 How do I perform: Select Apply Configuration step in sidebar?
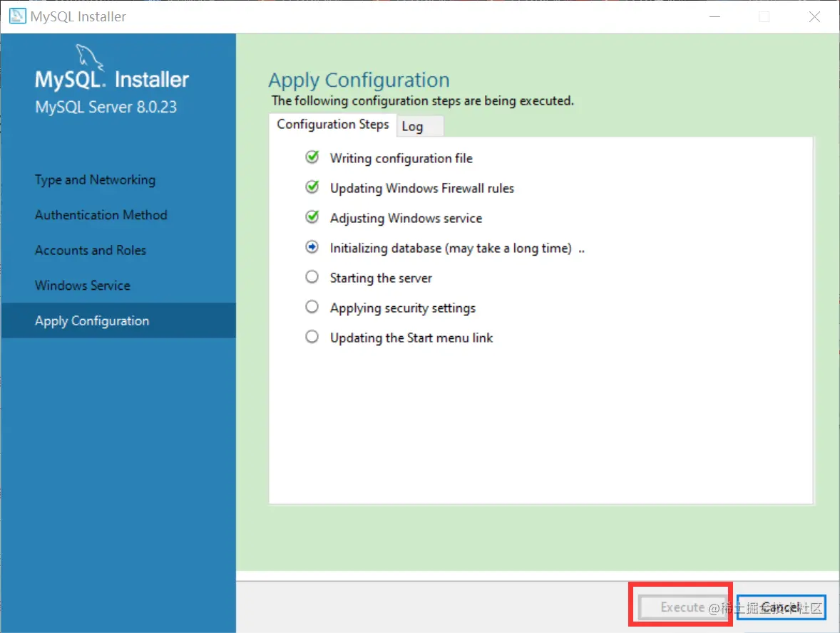coord(118,320)
